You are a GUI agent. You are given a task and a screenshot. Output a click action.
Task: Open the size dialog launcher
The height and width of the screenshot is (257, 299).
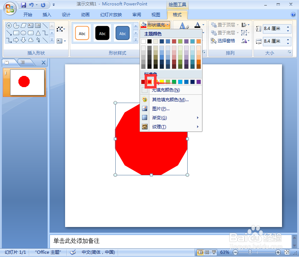tap(290, 52)
